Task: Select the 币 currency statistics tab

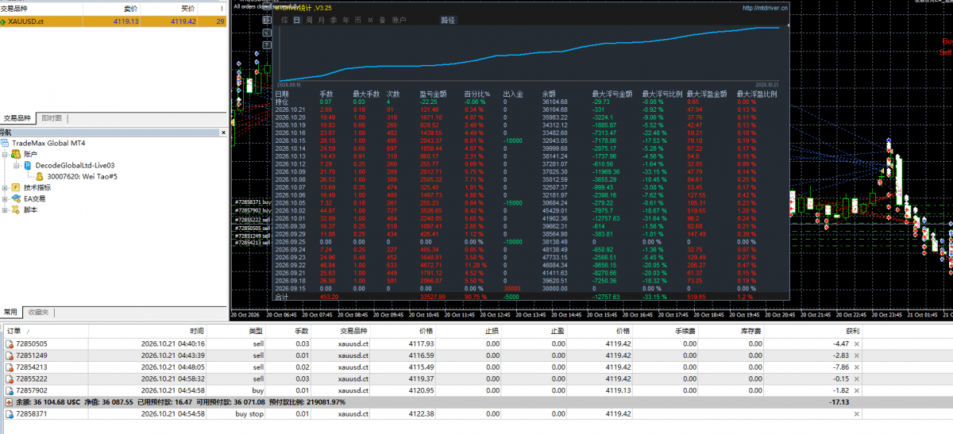Action: click(359, 20)
